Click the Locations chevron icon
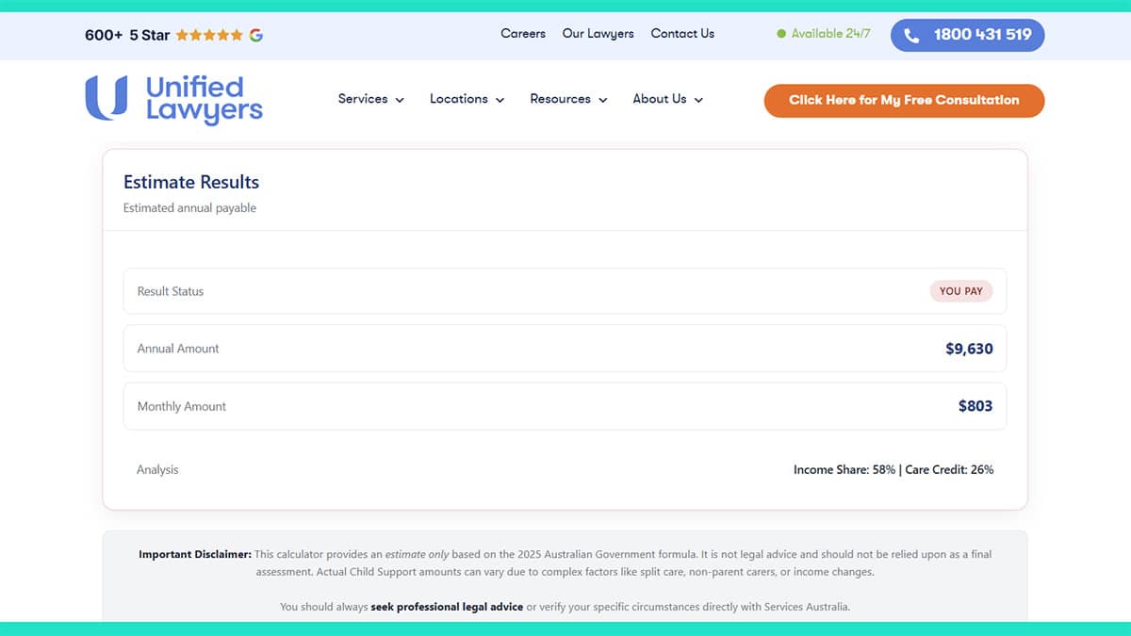 [500, 100]
